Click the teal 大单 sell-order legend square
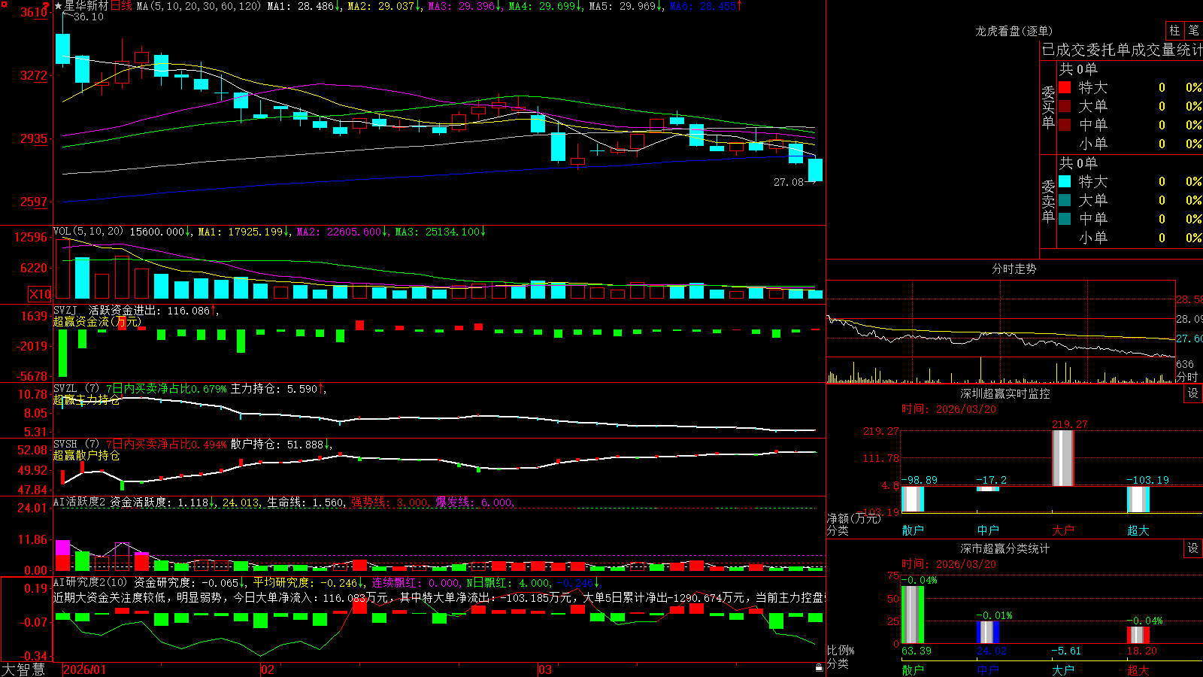This screenshot has width=1203, height=677. [x=1065, y=200]
